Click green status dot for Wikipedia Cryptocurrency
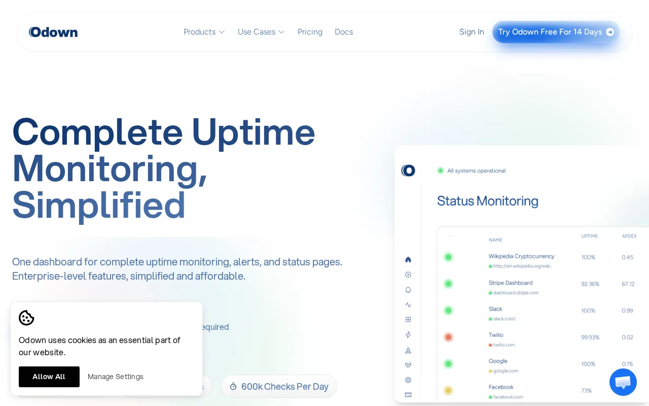This screenshot has width=649, height=406. [x=448, y=257]
